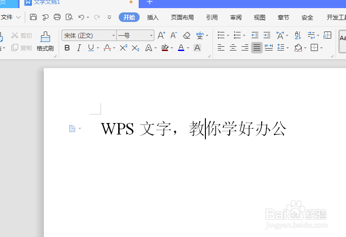Open the 文件 menu
This screenshot has height=237, width=346.
(10, 17)
